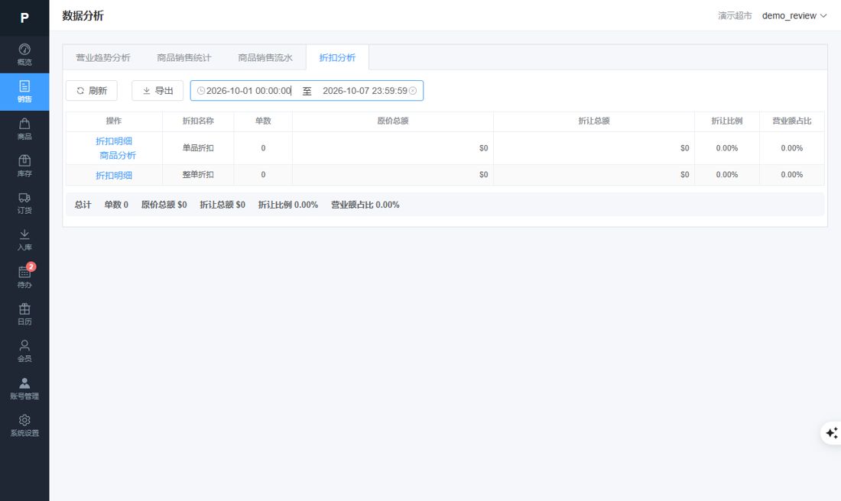This screenshot has height=501, width=841.
Task: Open 折扣明细 link in 单品折扣 row
Action: pyautogui.click(x=114, y=141)
